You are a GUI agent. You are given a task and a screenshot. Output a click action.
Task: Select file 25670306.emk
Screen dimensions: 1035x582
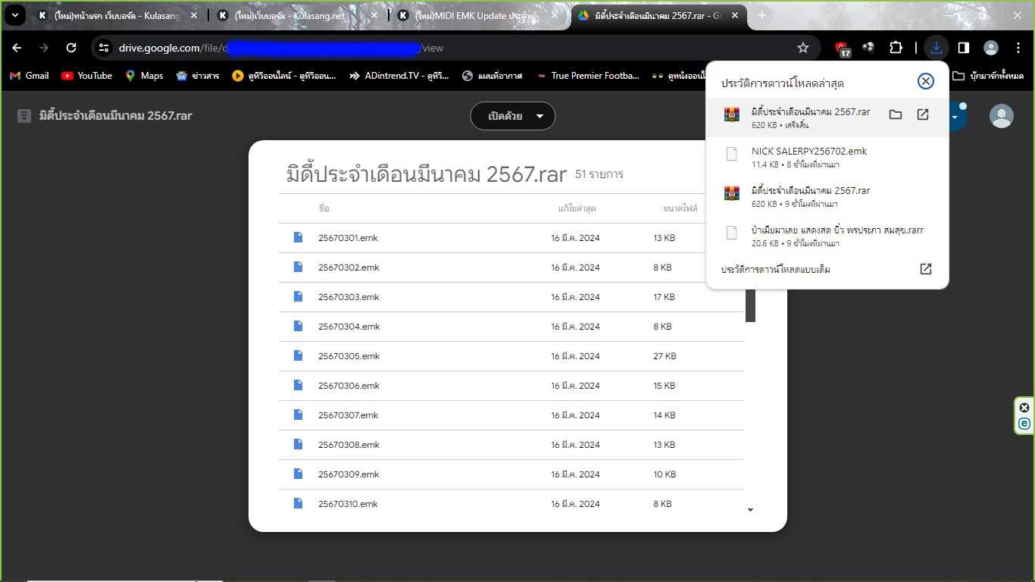coord(511,386)
